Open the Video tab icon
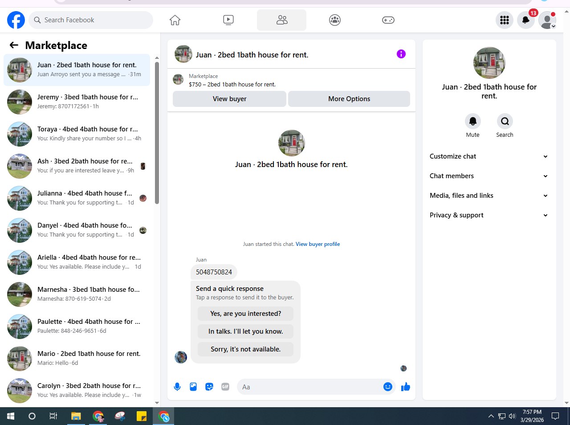The image size is (570, 425). [228, 20]
